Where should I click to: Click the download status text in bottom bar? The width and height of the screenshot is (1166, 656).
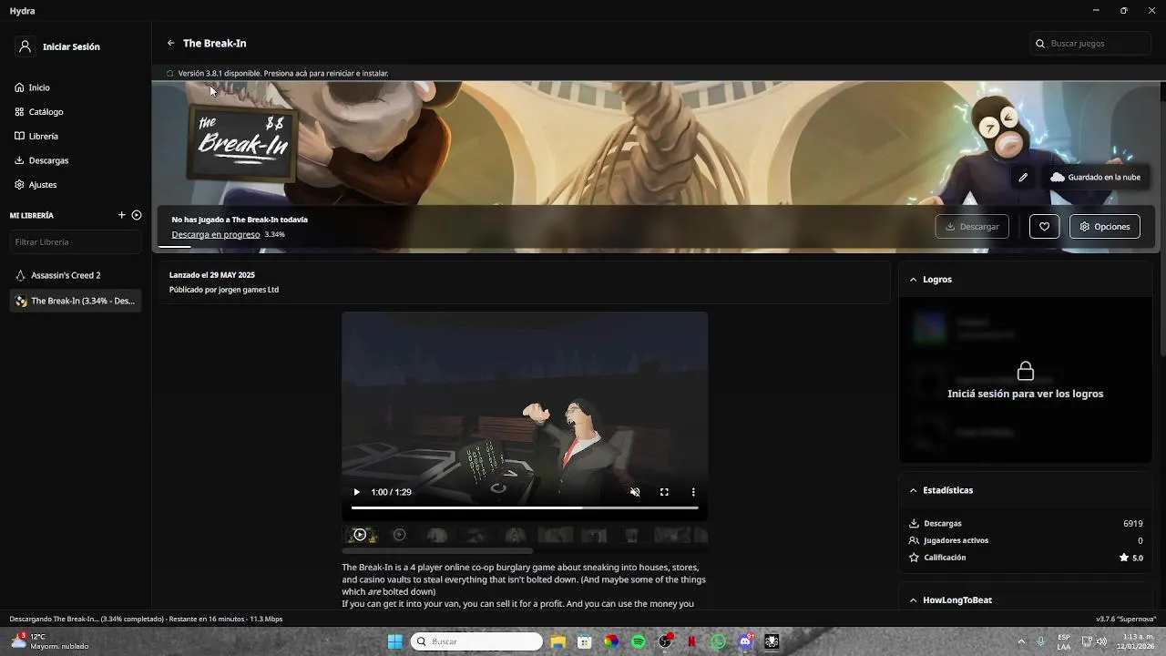pyautogui.click(x=146, y=620)
